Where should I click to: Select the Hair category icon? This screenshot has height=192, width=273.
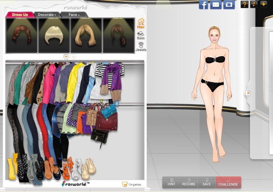pyautogui.click(x=141, y=24)
